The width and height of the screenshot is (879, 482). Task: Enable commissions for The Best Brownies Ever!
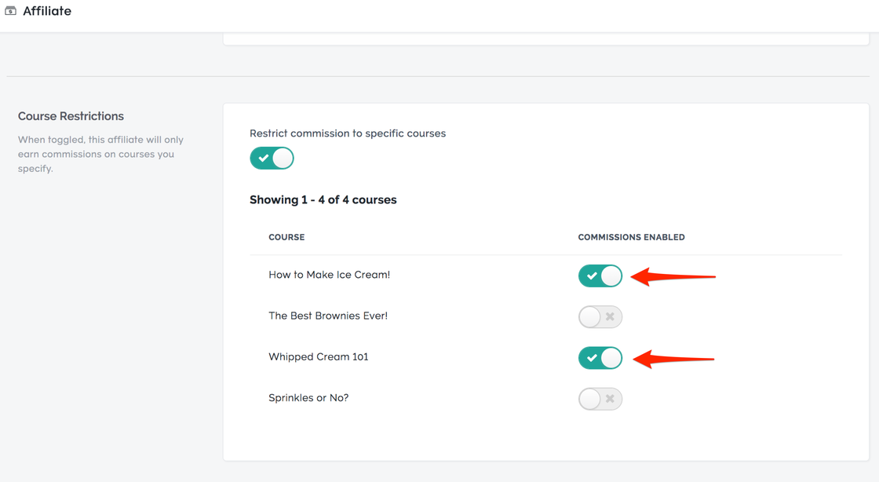point(600,317)
